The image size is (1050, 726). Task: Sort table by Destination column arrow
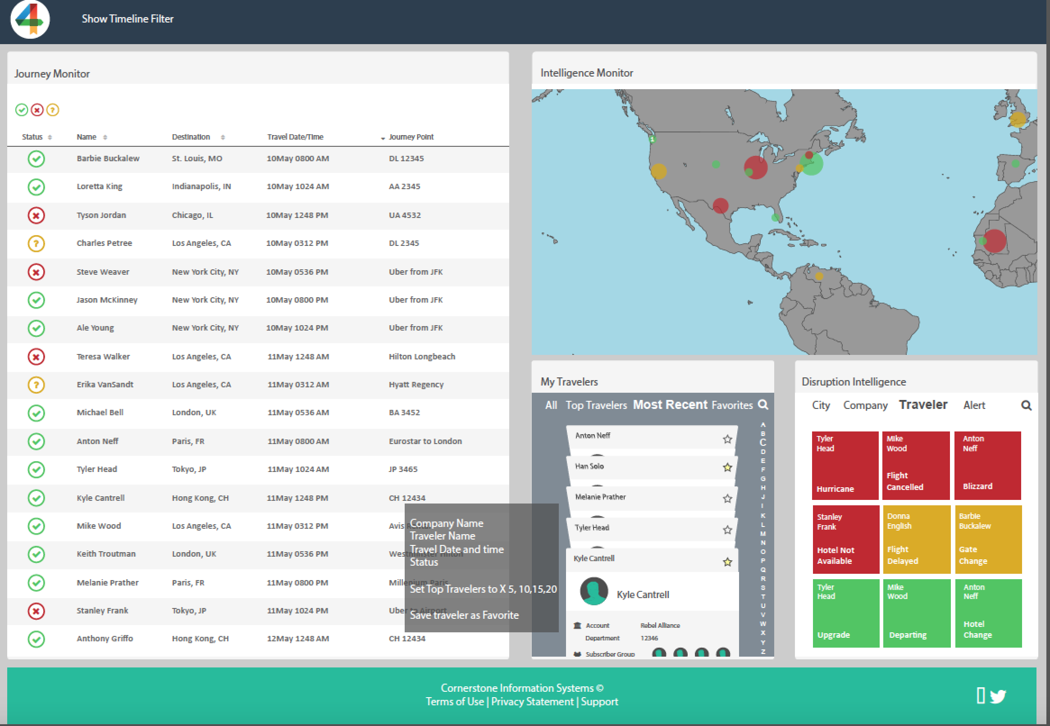(223, 137)
